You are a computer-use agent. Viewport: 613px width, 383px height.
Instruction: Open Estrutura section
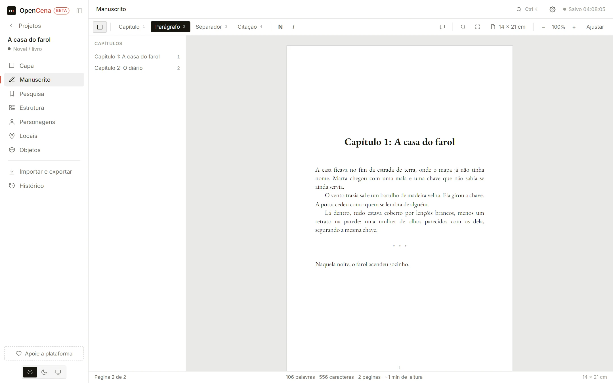(44, 108)
